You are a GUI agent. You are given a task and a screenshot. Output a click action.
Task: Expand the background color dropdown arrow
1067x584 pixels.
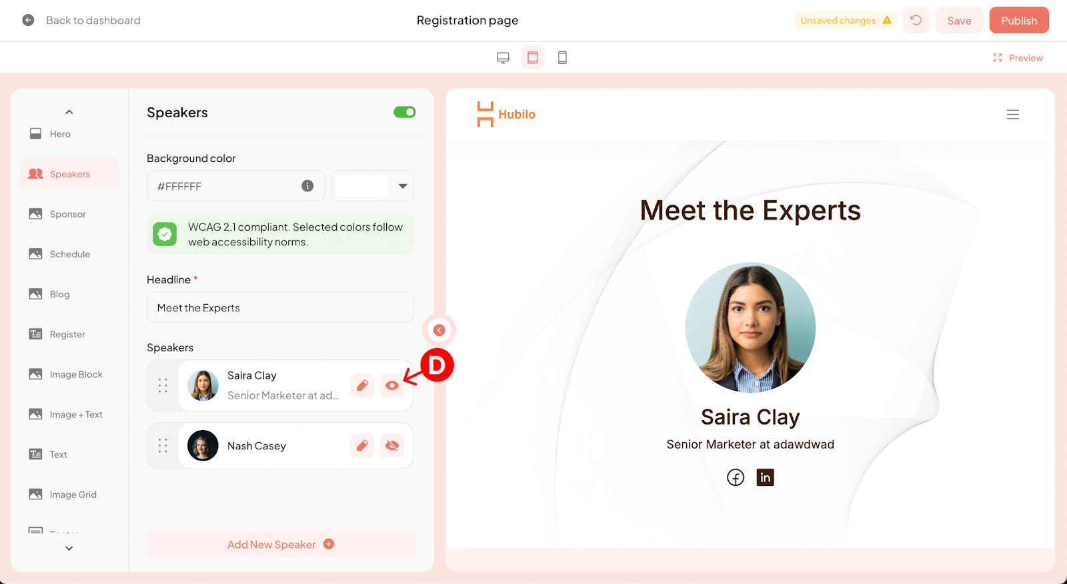tap(403, 186)
